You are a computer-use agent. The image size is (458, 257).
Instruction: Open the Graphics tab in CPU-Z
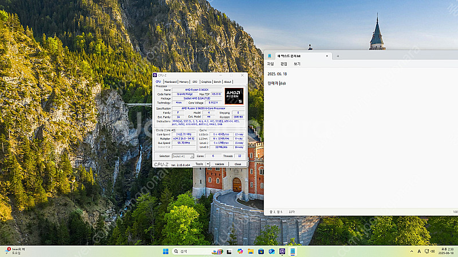[206, 82]
